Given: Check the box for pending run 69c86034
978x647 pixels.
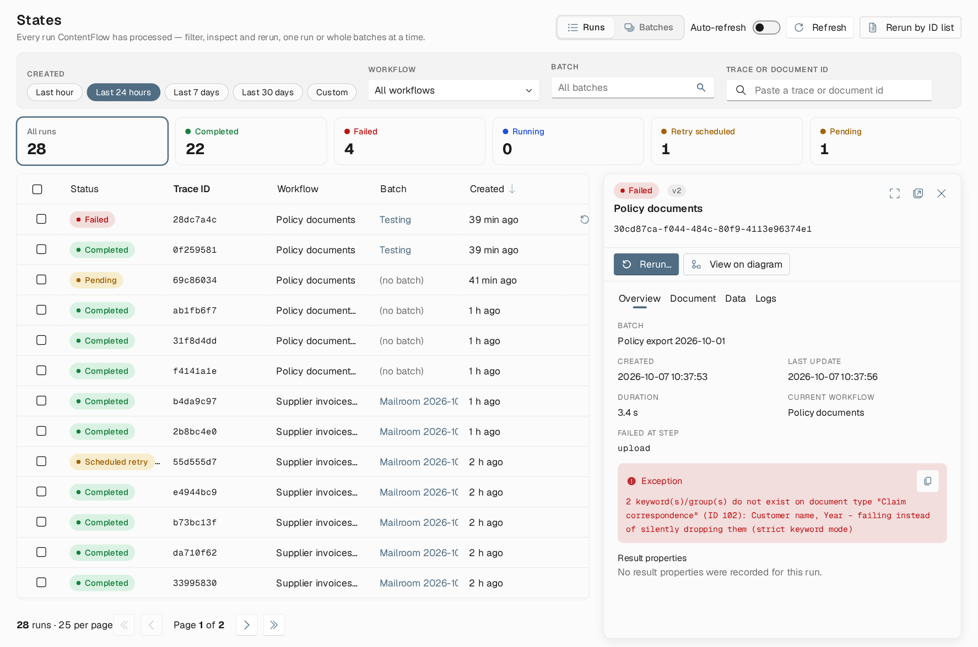Looking at the screenshot, I should tap(41, 280).
